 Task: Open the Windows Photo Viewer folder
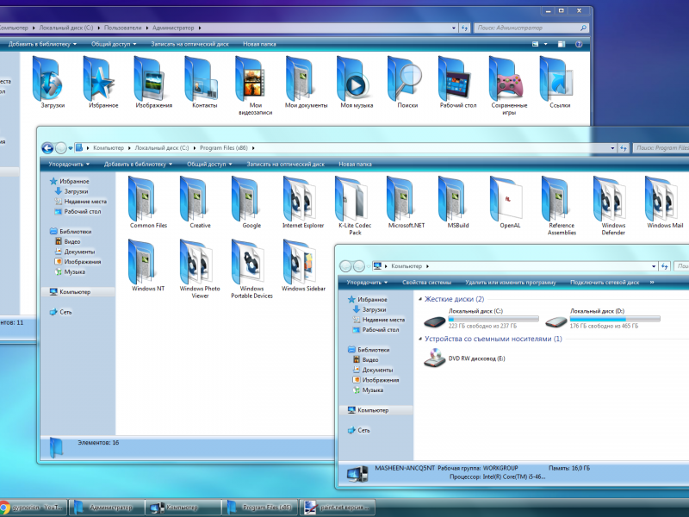click(x=200, y=269)
